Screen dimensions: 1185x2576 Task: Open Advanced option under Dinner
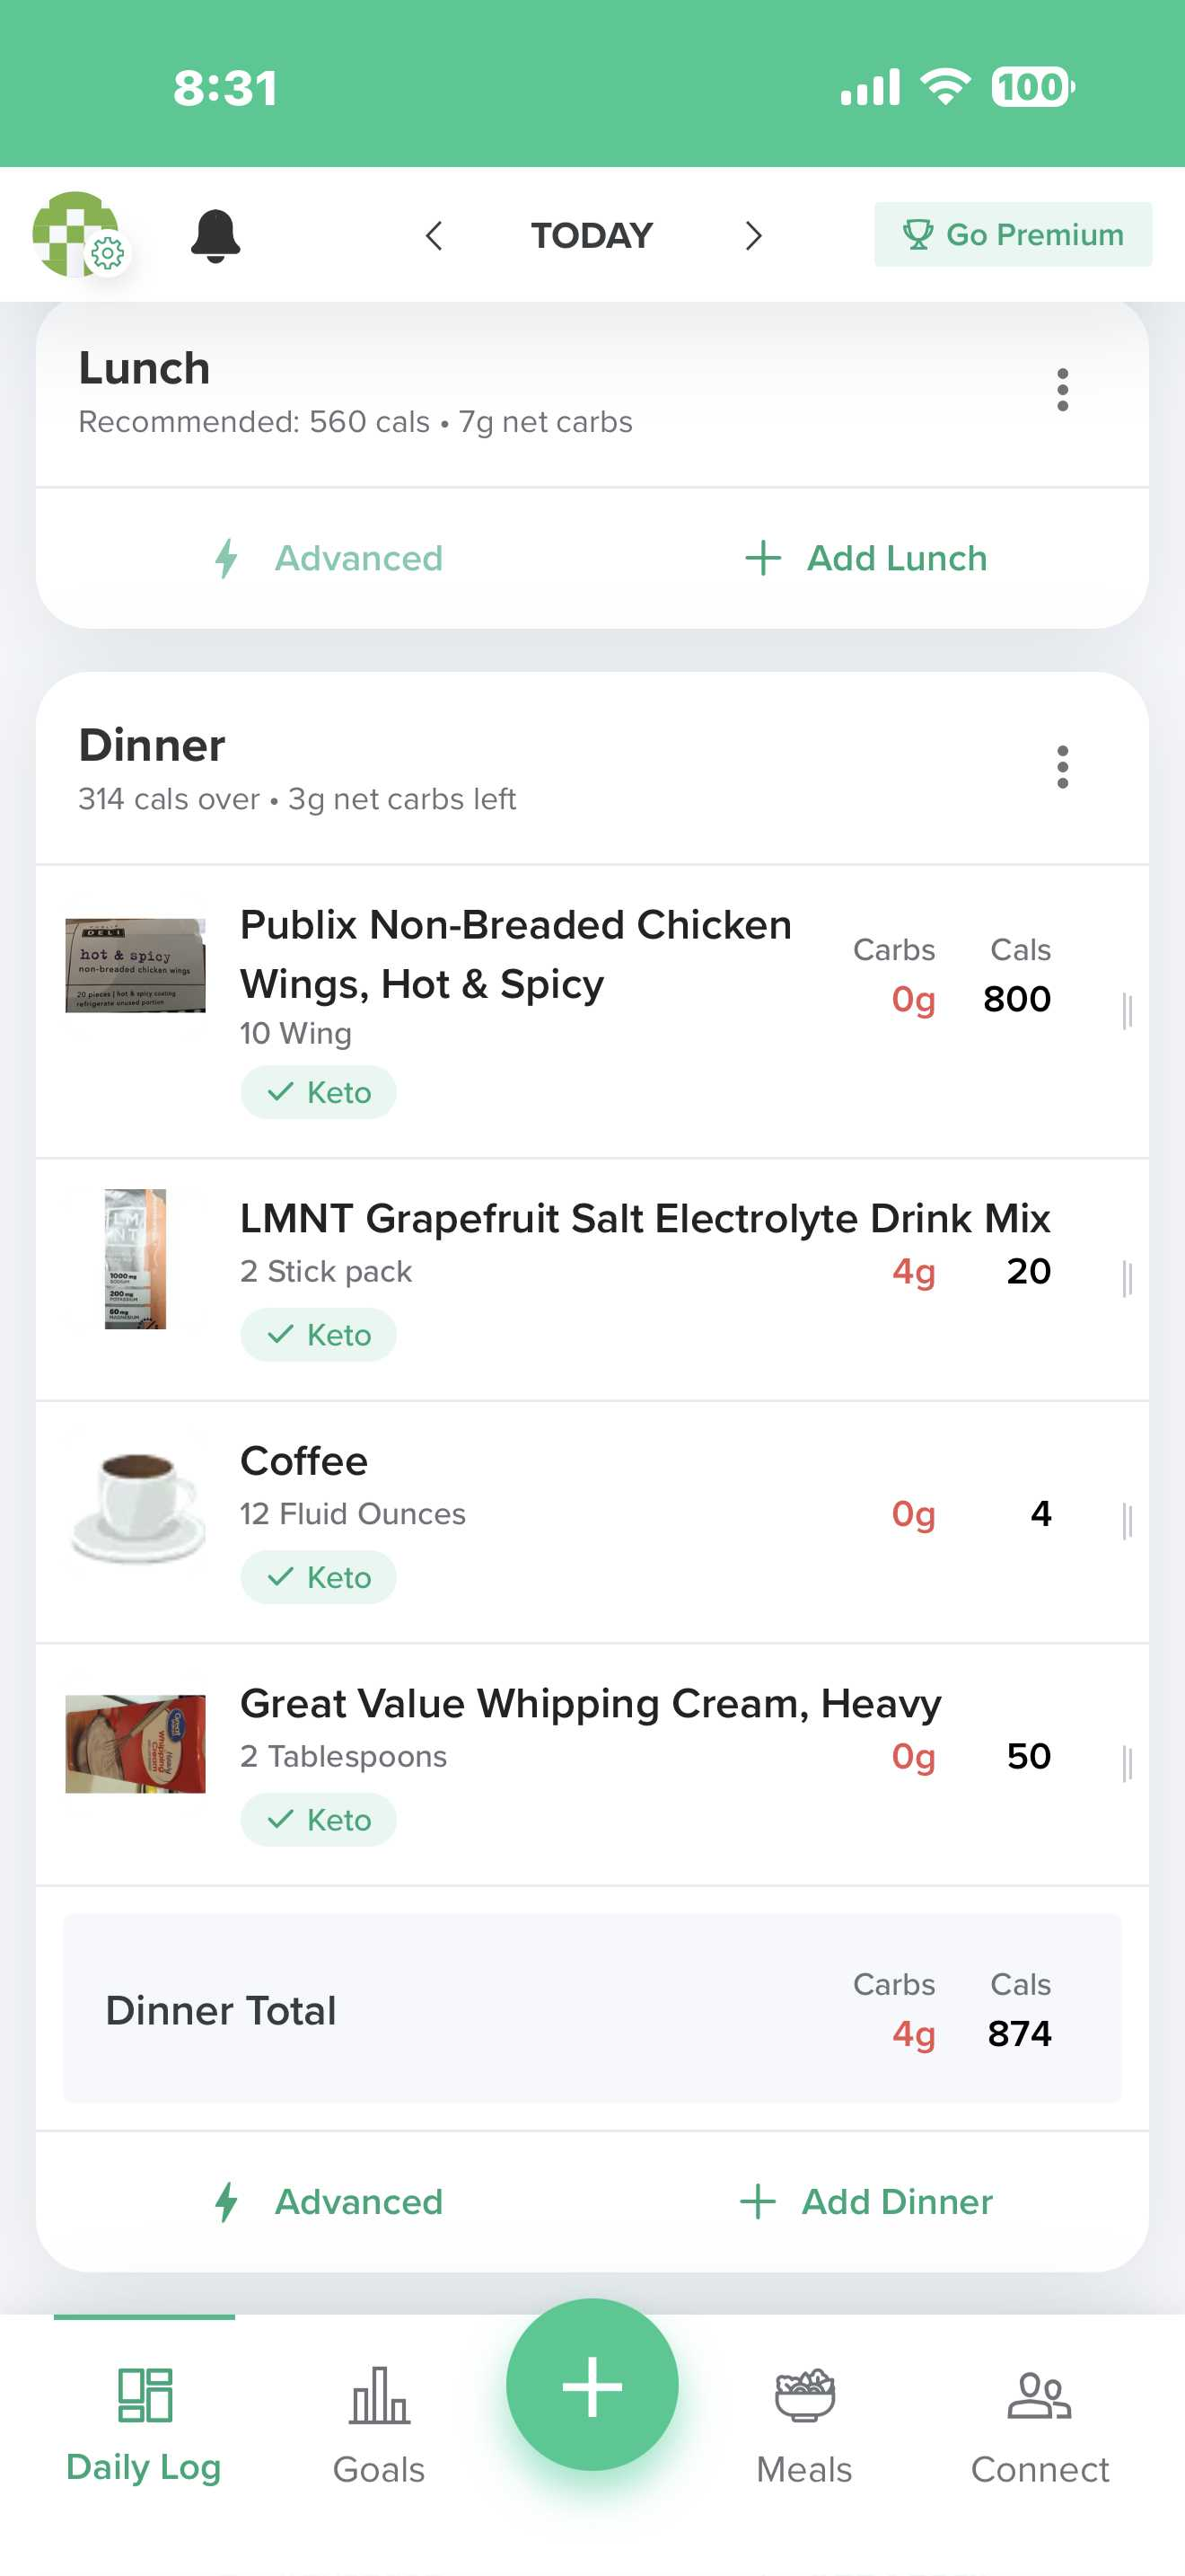(x=329, y=2202)
